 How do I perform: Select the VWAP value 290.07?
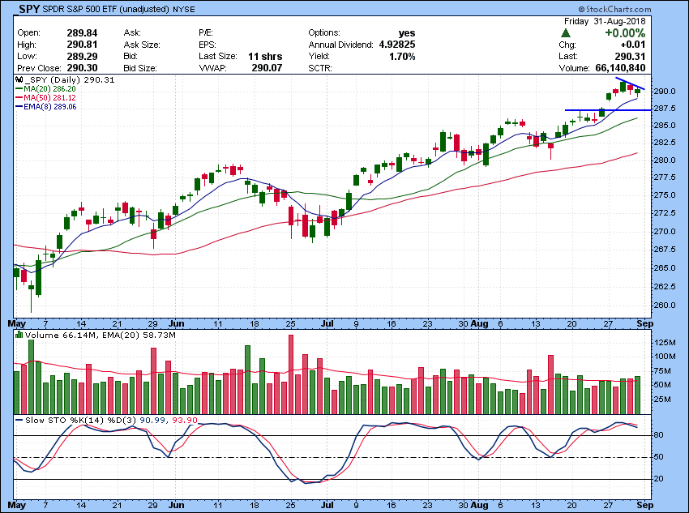pos(267,68)
